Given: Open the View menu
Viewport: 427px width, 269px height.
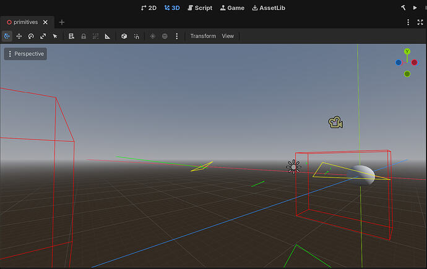Looking at the screenshot, I should (x=228, y=36).
